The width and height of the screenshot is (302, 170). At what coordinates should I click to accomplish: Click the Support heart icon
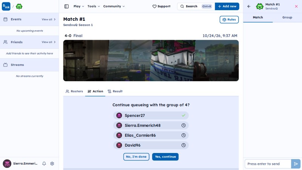154,6
